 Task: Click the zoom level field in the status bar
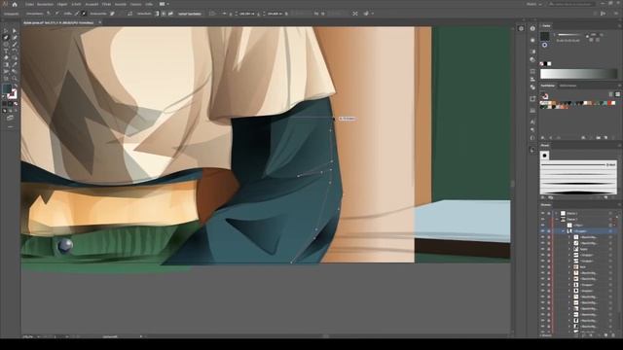click(28, 336)
